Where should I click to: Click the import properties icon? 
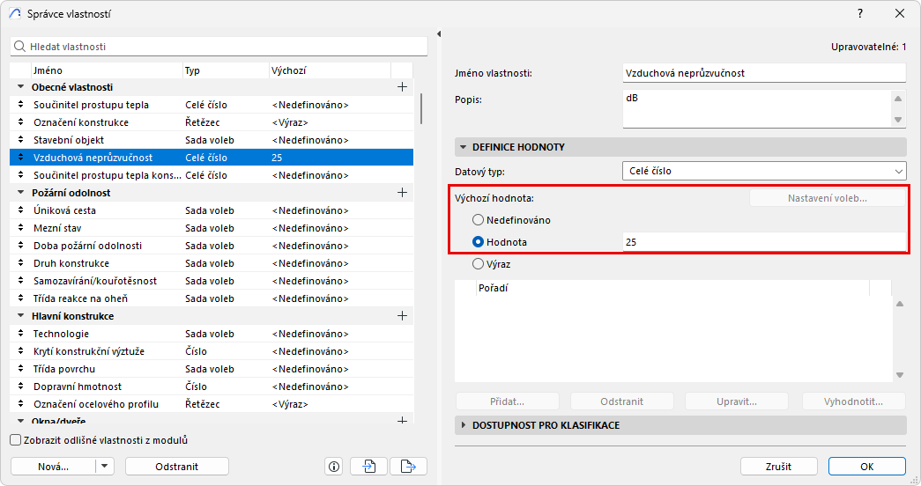tap(368, 467)
